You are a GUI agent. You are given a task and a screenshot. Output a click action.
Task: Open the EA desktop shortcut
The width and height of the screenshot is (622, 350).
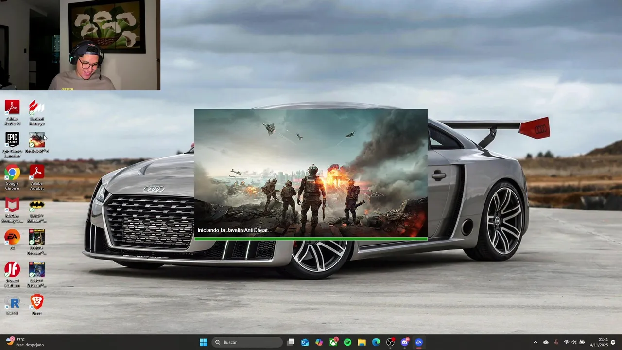(12, 240)
